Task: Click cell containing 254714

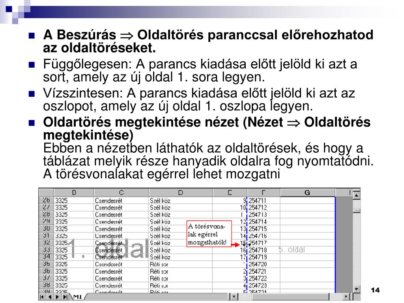Action: pyautogui.click(x=264, y=222)
